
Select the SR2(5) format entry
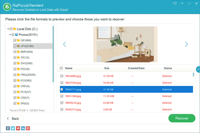[x=25, y=103]
